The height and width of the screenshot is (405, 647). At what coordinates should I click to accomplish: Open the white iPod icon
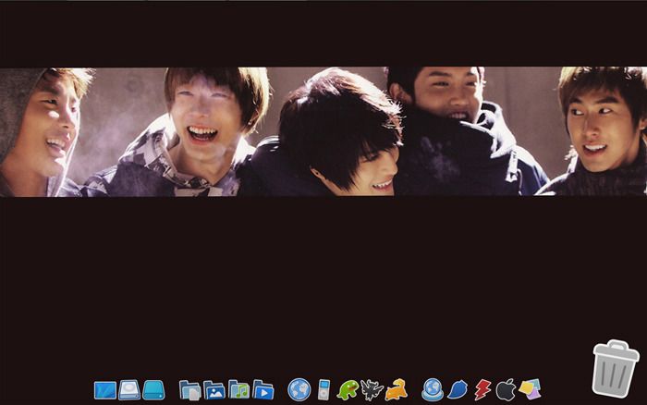324,389
